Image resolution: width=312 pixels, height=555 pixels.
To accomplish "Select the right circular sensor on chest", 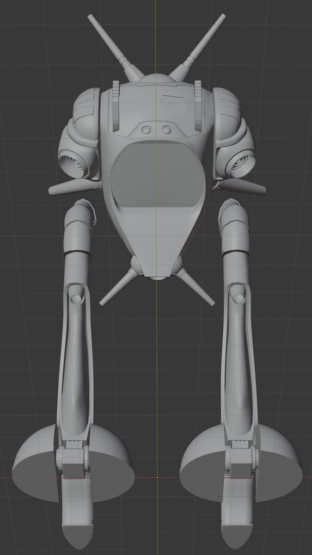I will coord(167,129).
